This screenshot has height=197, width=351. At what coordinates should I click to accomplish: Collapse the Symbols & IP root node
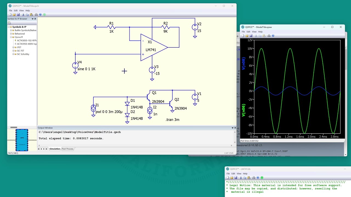(9, 27)
